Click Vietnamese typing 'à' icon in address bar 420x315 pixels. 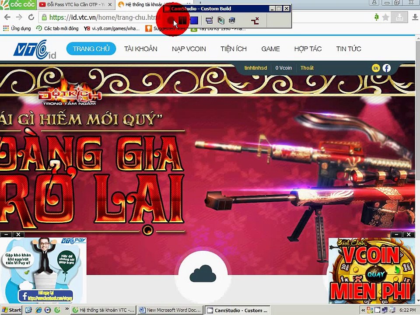point(377,17)
